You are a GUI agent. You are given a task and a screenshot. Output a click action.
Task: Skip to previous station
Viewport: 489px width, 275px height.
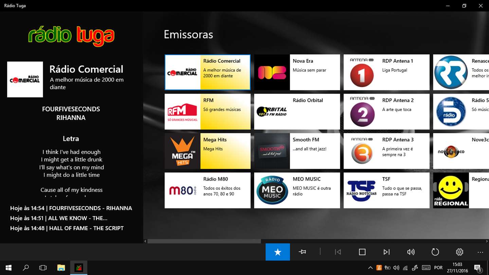point(338,252)
